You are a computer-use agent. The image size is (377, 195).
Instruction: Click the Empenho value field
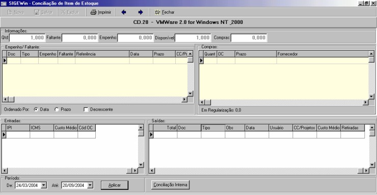136,38
